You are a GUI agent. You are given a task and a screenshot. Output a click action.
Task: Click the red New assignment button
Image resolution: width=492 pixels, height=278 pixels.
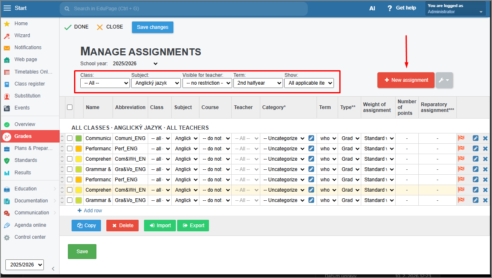406,80
